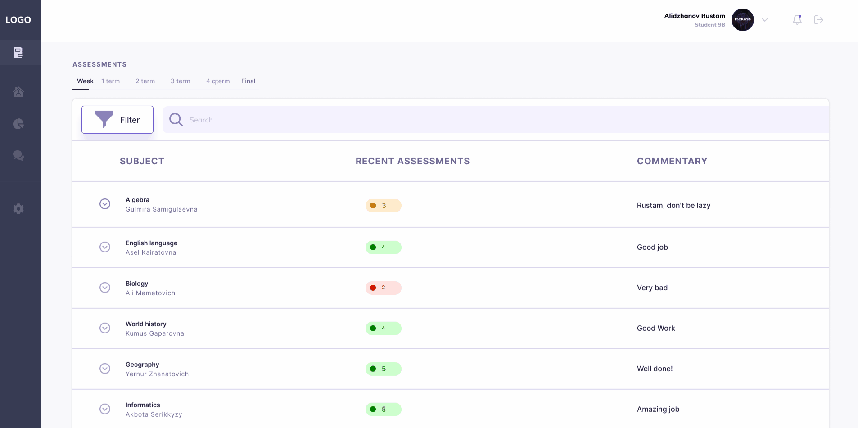The height and width of the screenshot is (428, 858).
Task: Expand the Geography row
Action: tap(105, 369)
